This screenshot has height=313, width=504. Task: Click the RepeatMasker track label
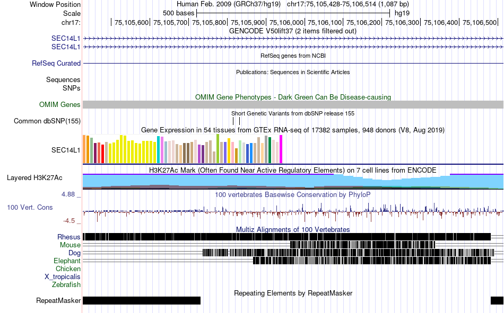(58, 301)
